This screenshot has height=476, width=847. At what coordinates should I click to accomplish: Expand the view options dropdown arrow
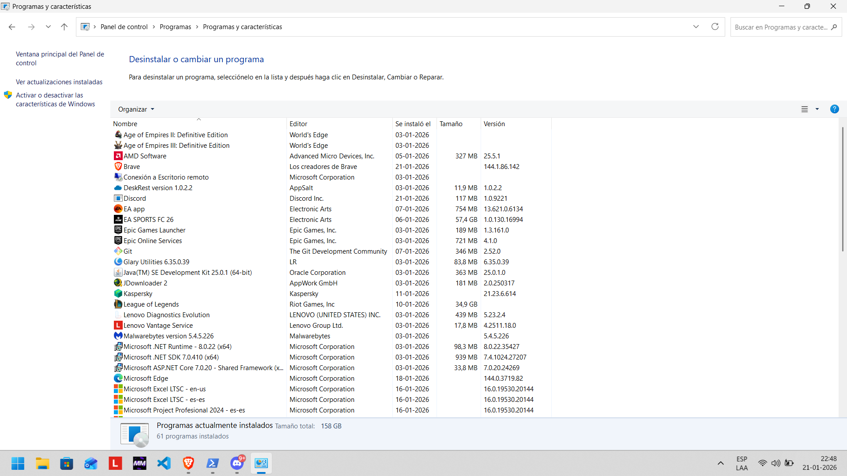817,109
